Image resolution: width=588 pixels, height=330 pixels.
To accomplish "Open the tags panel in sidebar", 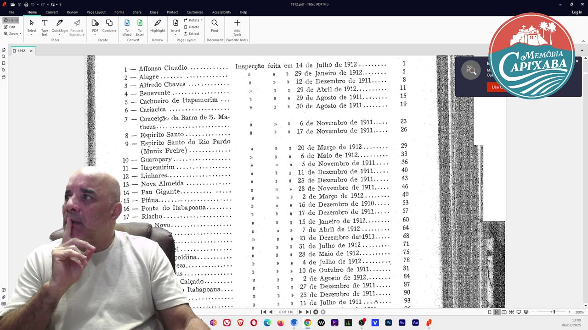I will (4, 70).
